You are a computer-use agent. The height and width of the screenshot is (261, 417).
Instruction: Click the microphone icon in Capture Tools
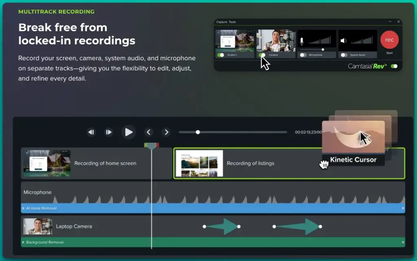pos(302,41)
